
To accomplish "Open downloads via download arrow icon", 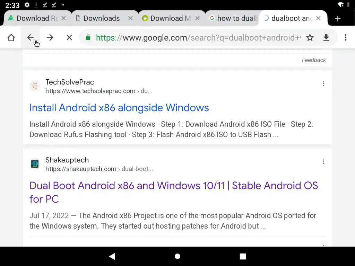I will click(326, 37).
